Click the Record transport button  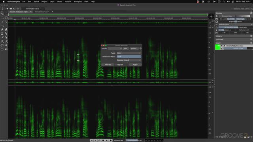pyautogui.click(x=111, y=140)
